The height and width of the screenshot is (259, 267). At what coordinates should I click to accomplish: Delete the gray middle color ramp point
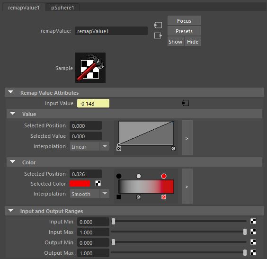tap(139, 197)
